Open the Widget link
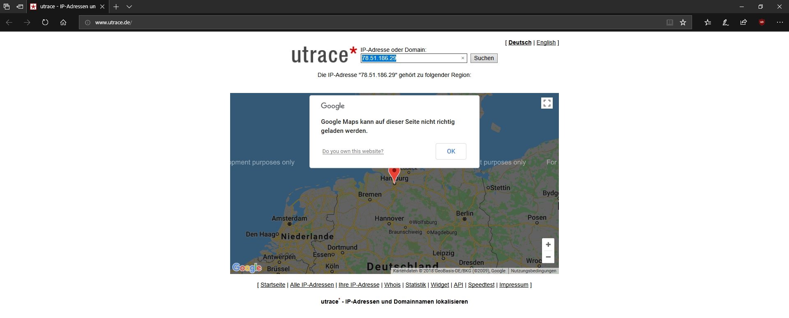Screen dimensions: 789x318 click(x=440, y=285)
